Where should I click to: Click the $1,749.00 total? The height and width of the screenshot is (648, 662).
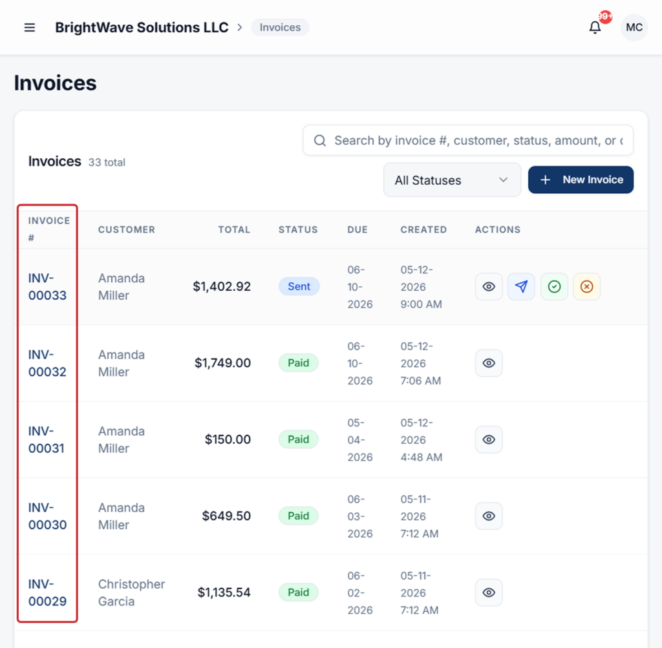click(223, 363)
